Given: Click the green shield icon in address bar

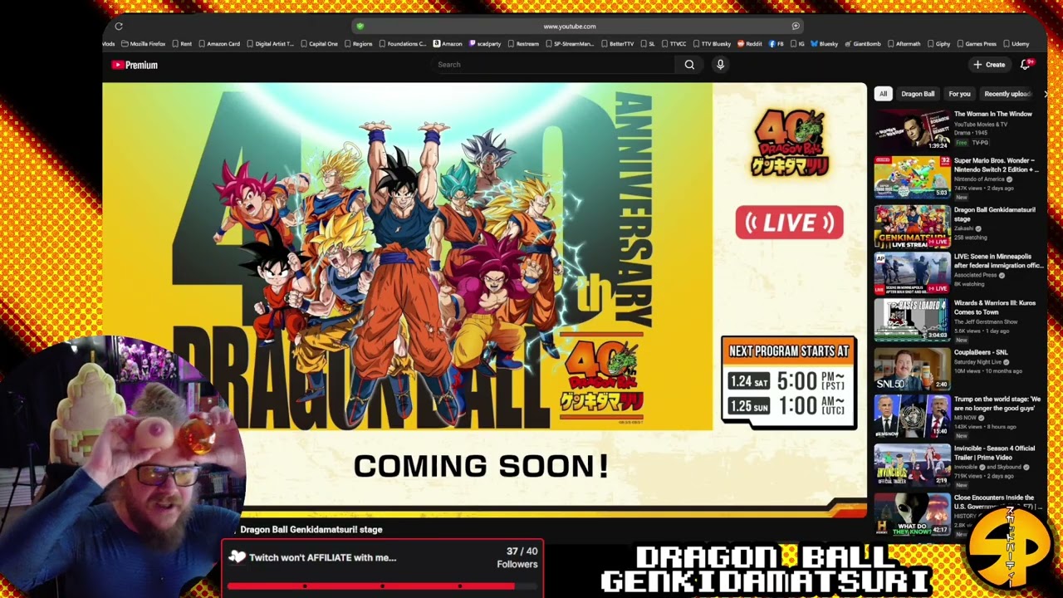Looking at the screenshot, I should click(360, 27).
